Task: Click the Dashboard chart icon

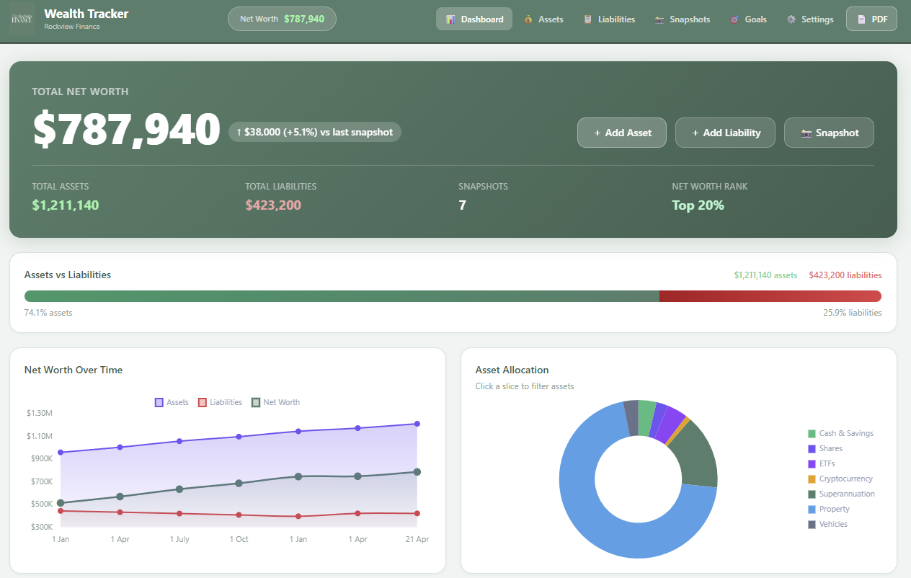Action: [450, 19]
